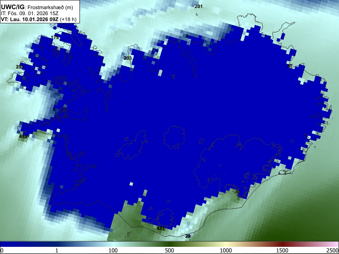Click the colour bar tick label '500'
Image resolution: width=339 pixels, height=254 pixels.
(x=169, y=250)
